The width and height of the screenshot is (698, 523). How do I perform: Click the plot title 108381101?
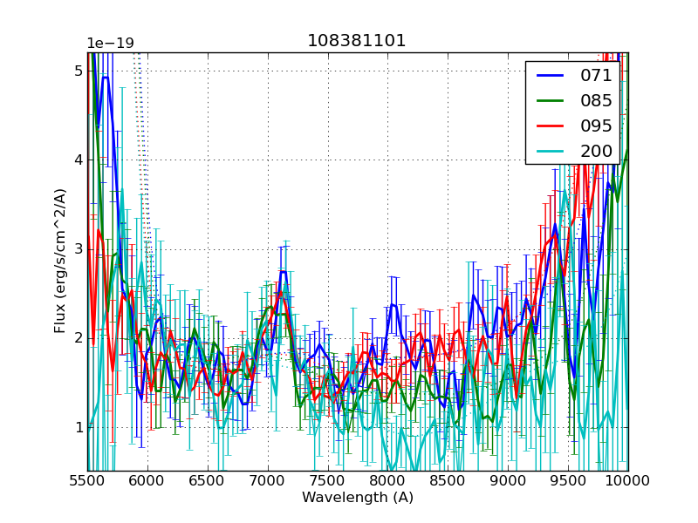(357, 41)
